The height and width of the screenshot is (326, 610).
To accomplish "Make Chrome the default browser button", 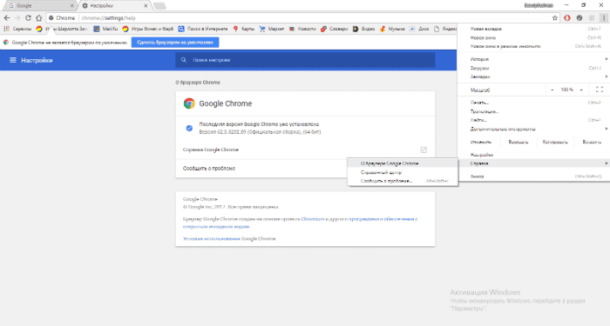I will (x=175, y=43).
